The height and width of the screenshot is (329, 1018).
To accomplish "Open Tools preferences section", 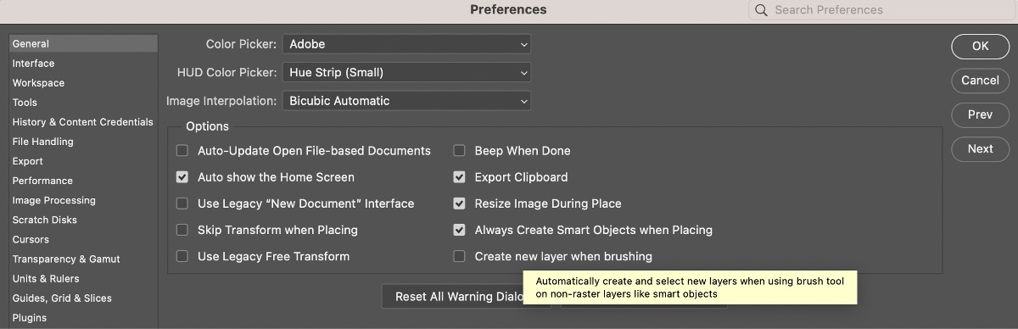I will tap(82, 103).
